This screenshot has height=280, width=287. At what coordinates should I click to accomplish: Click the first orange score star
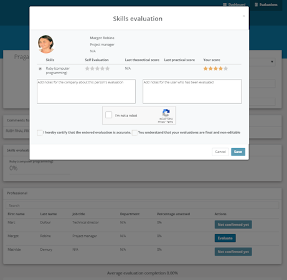click(x=205, y=68)
